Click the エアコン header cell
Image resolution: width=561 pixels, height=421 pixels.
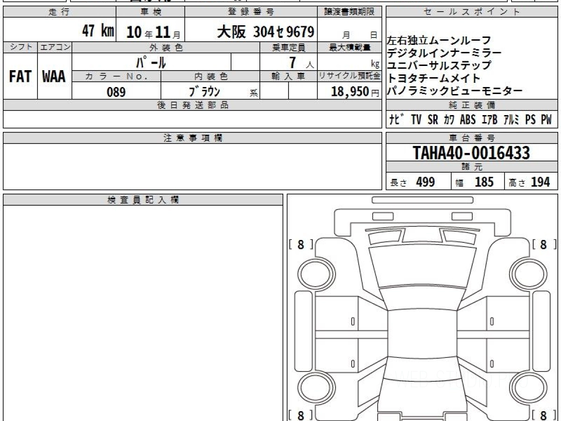point(55,47)
